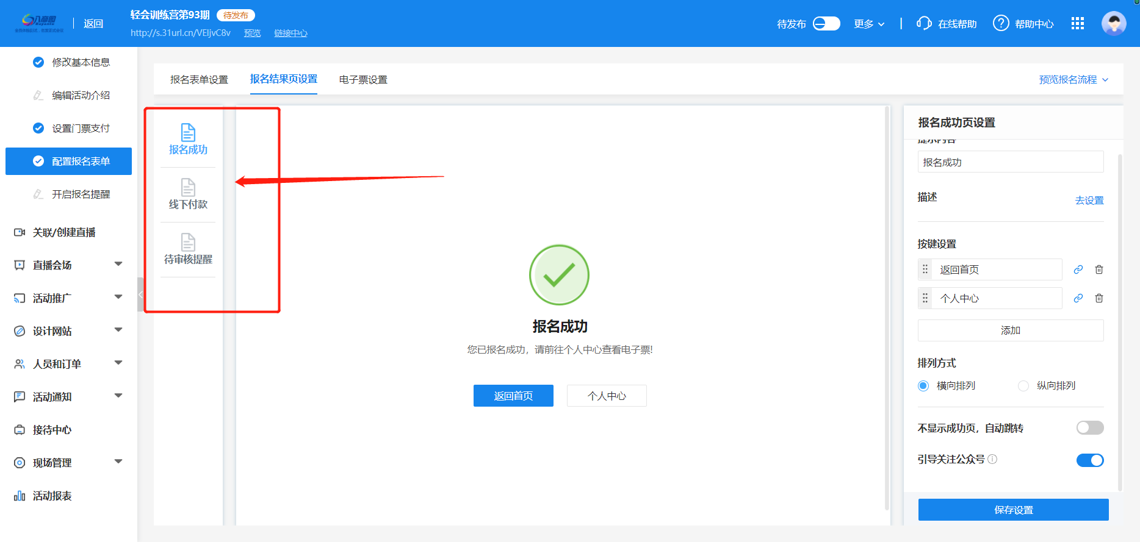Select the 报名成功 page icon
Image resolution: width=1140 pixels, height=542 pixels.
(188, 132)
